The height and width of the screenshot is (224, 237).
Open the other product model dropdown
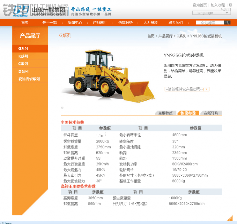pos(187,89)
